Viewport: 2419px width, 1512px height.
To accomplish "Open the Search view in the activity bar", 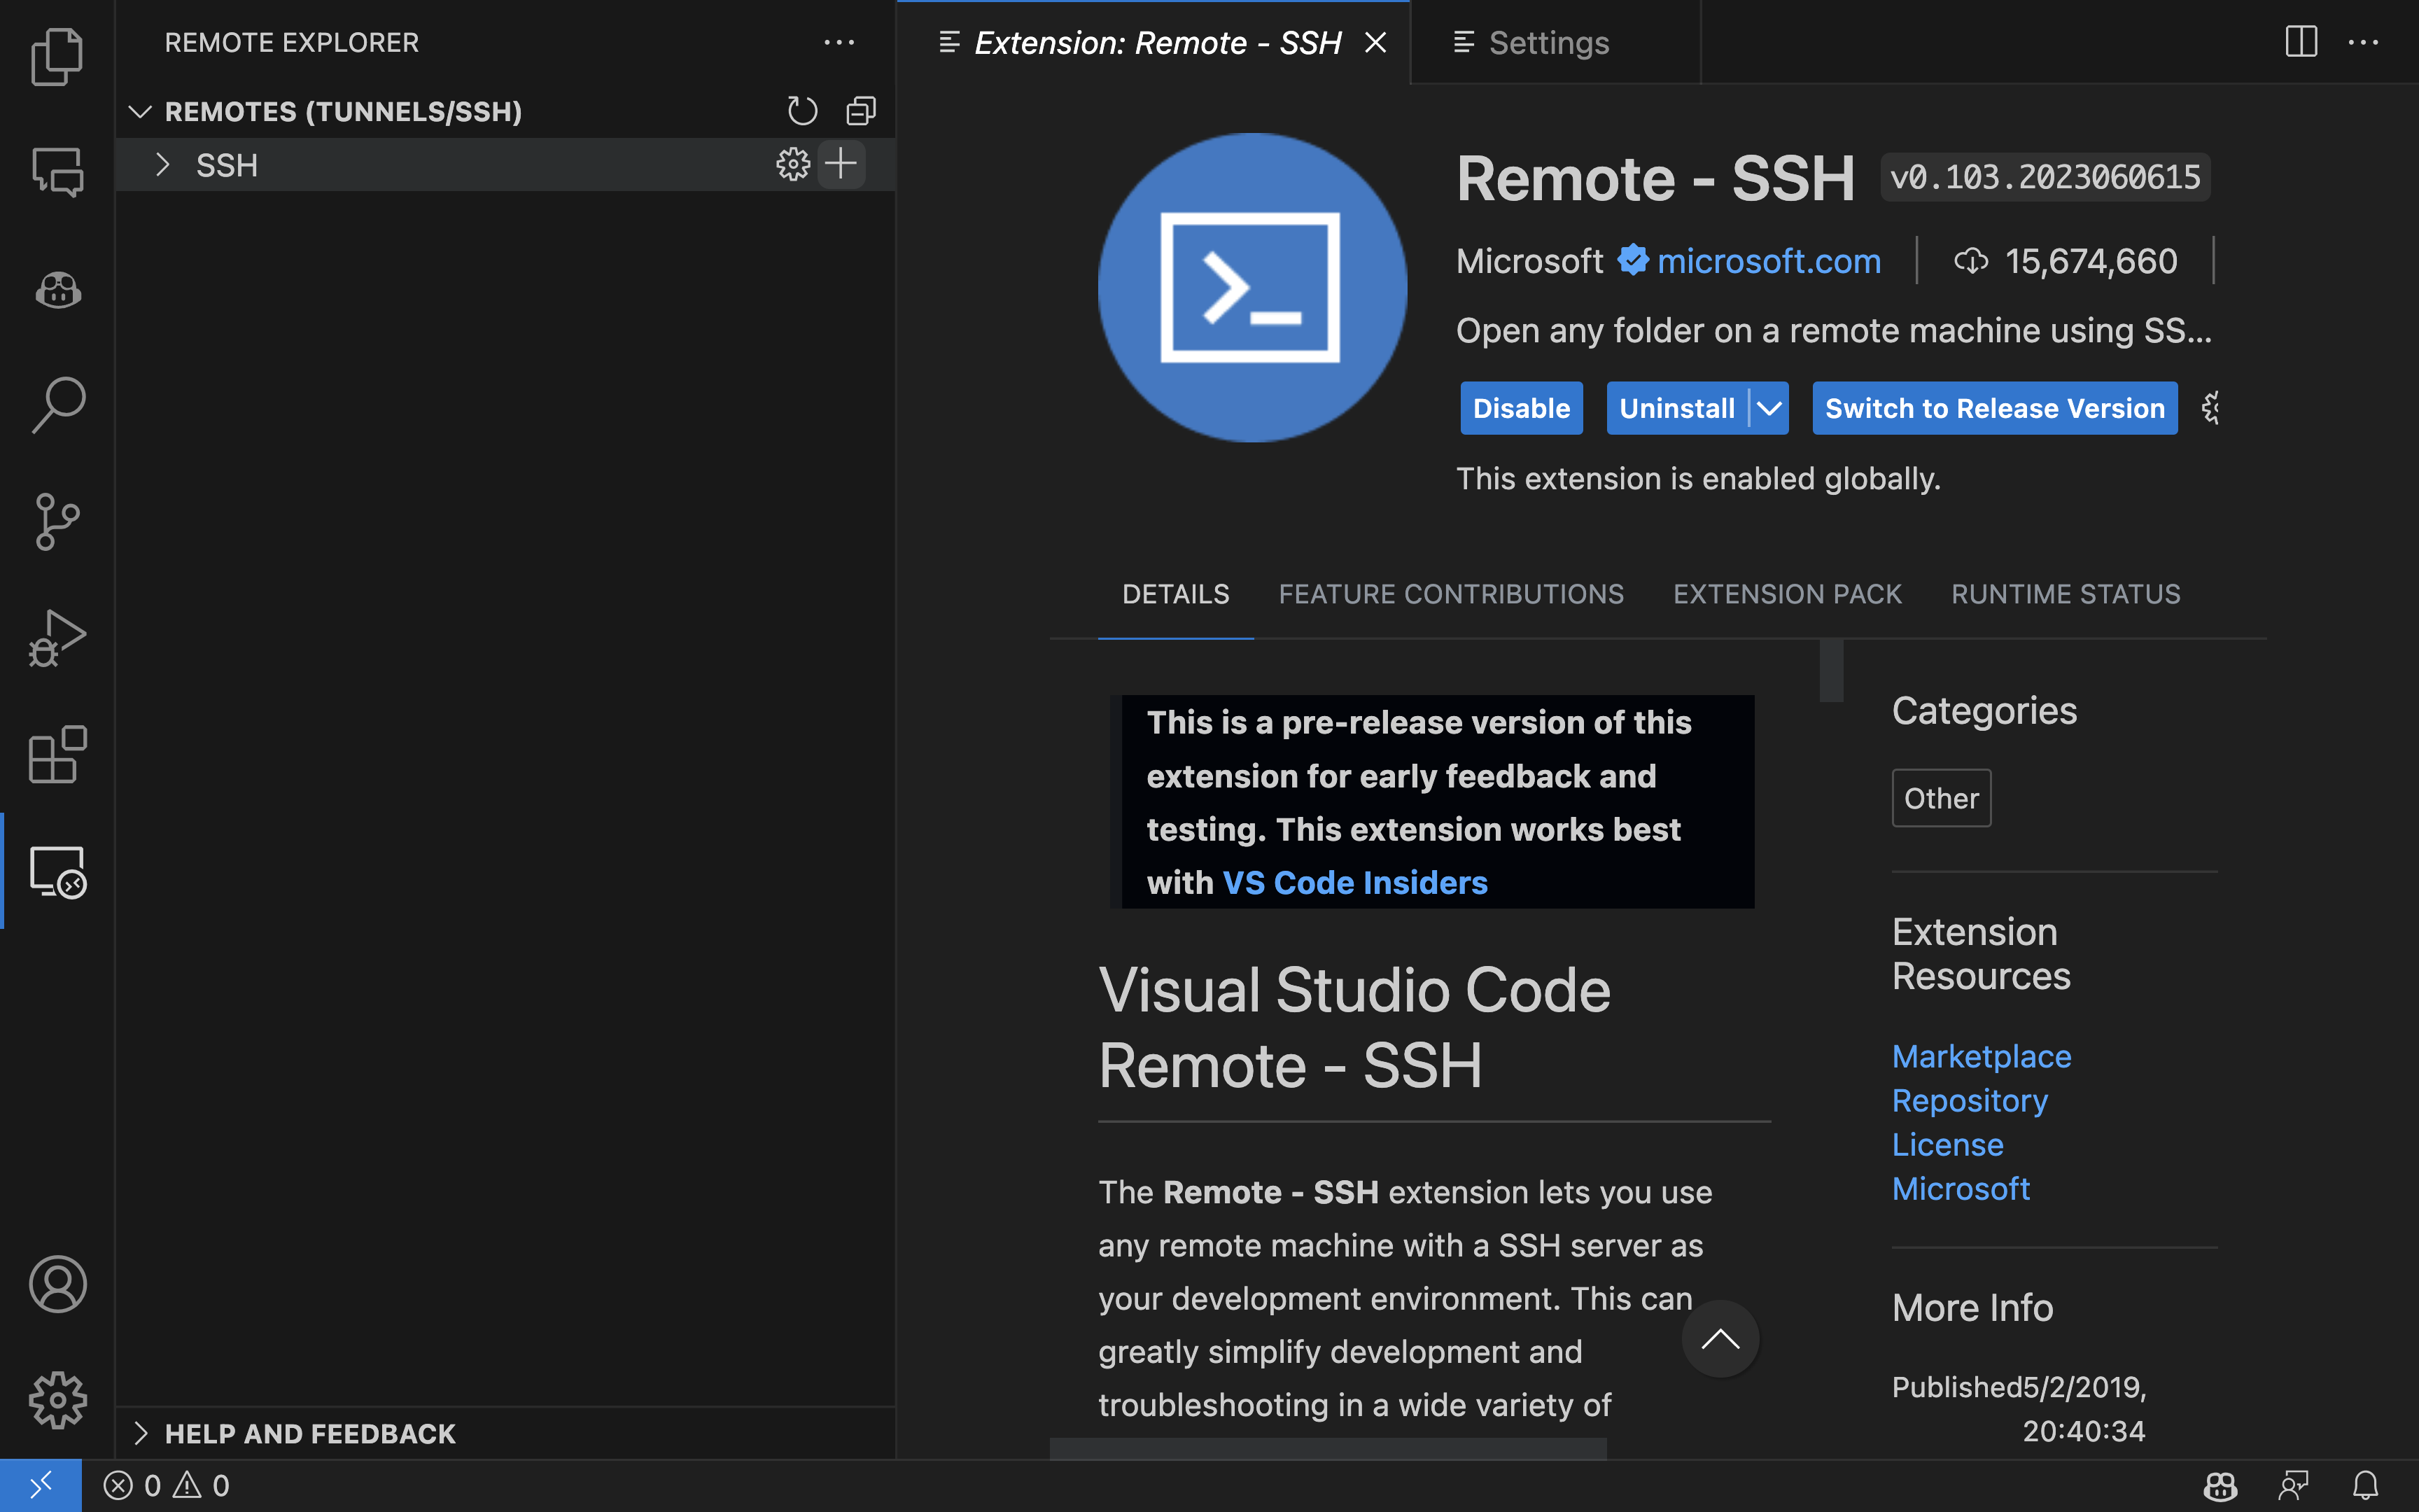I will (x=57, y=405).
